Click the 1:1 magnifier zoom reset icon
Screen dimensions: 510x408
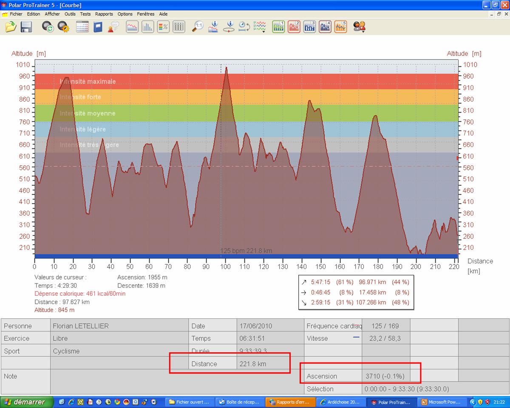pos(198,27)
